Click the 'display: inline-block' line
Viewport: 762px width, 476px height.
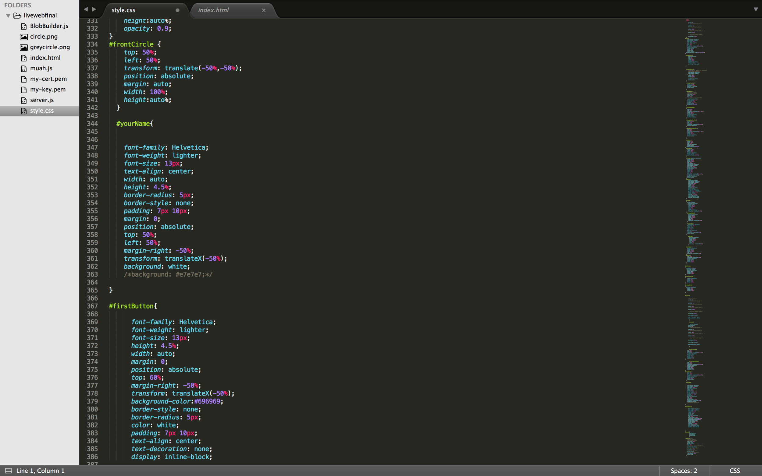tap(171, 457)
